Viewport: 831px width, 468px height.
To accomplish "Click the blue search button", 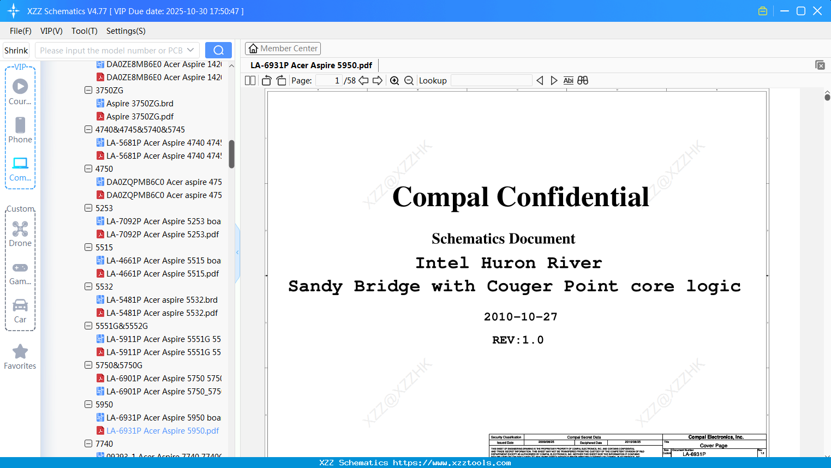I will coord(218,50).
